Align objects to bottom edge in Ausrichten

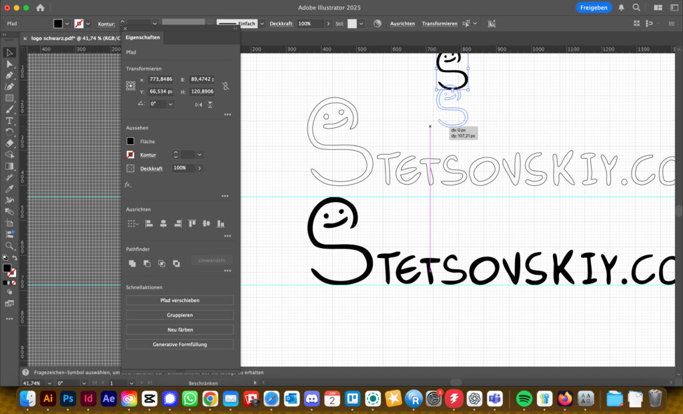pyautogui.click(x=221, y=224)
